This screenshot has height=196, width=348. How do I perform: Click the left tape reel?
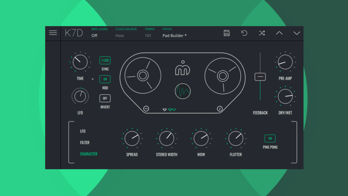click(x=142, y=75)
